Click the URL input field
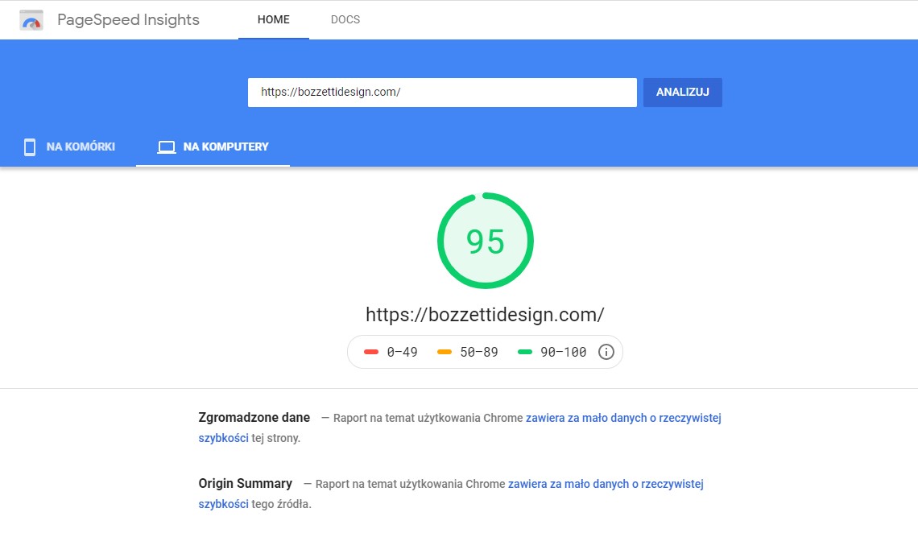 (x=442, y=93)
